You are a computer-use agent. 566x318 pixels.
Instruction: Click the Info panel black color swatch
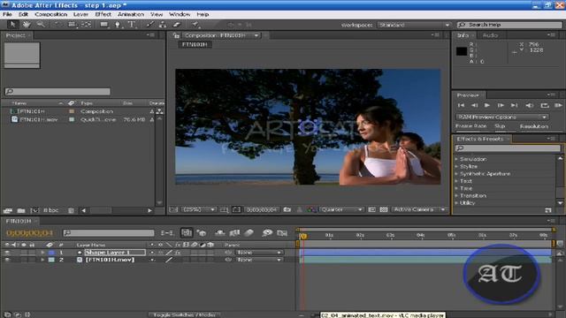[462, 51]
